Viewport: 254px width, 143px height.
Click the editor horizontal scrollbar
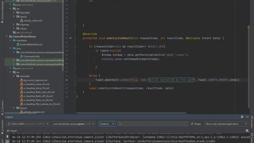pyautogui.click(x=131, y=113)
